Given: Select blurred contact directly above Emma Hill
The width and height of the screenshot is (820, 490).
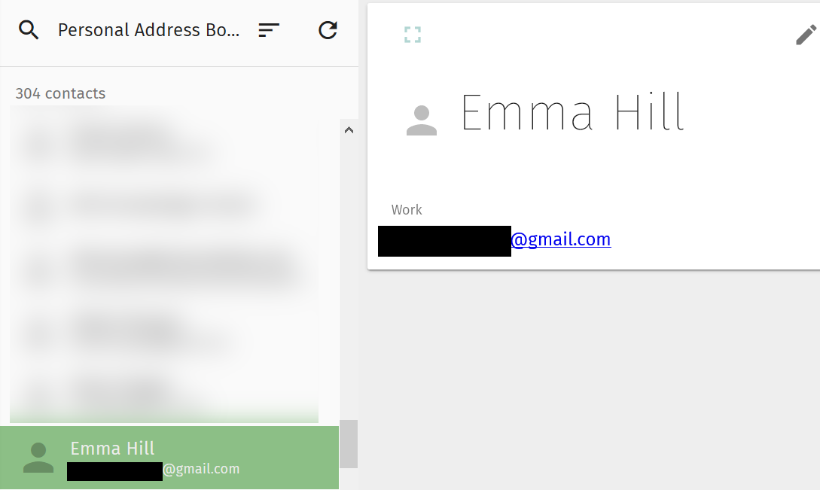Looking at the screenshot, I should pyautogui.click(x=136, y=395).
